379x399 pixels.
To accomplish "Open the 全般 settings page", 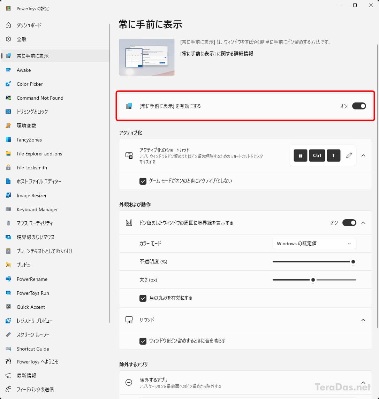I will pos(55,39).
